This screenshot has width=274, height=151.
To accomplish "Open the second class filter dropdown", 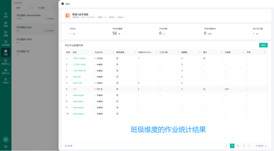I will pyautogui.click(x=47, y=8).
